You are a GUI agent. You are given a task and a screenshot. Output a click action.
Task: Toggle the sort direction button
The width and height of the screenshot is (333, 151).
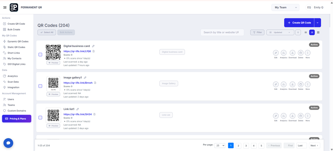click(298, 32)
